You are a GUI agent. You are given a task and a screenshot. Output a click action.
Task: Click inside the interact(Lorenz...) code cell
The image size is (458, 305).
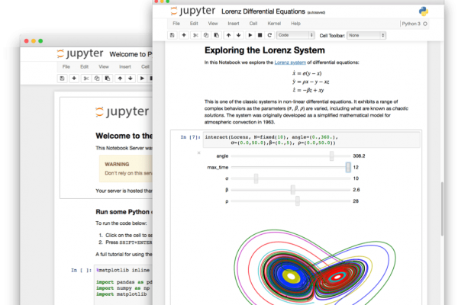coord(311,140)
